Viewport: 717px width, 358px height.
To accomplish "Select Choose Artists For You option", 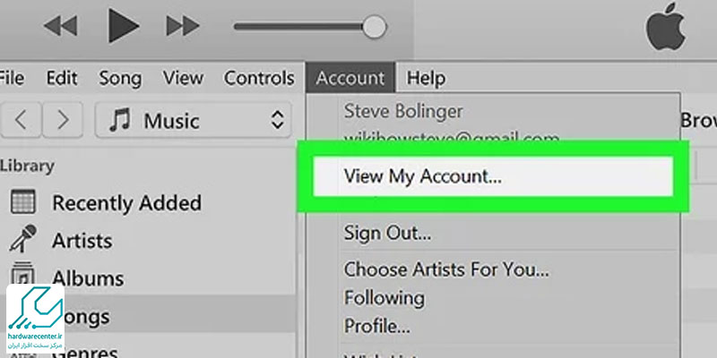I will (x=446, y=269).
